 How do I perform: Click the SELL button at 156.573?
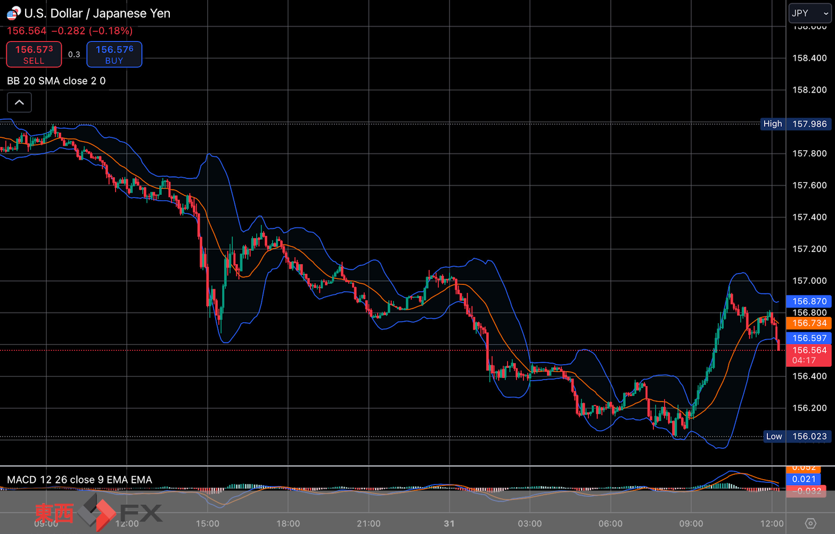[x=34, y=54]
